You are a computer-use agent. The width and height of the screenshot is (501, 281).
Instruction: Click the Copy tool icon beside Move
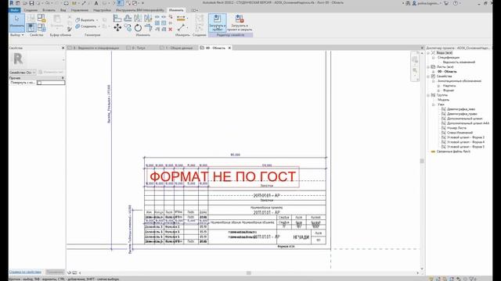pos(128,28)
